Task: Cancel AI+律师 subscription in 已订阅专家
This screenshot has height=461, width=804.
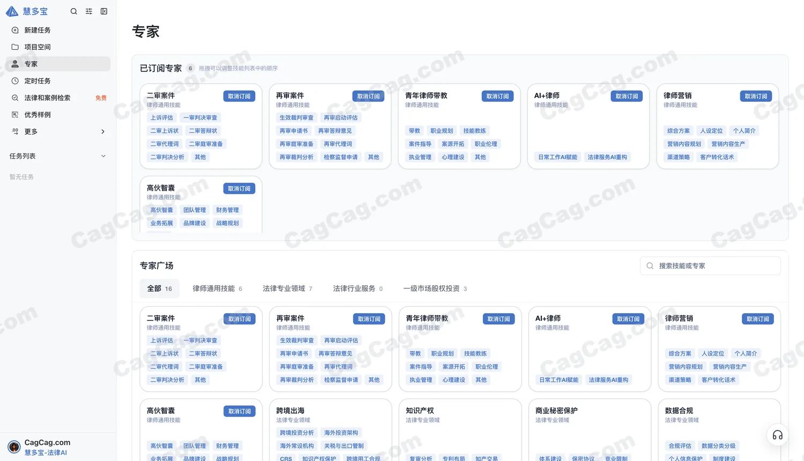Action: [x=627, y=96]
